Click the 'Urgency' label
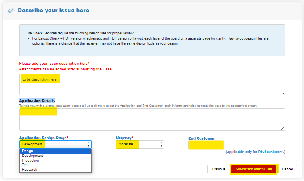Viewport: 304px width, 181px height. [x=124, y=138]
